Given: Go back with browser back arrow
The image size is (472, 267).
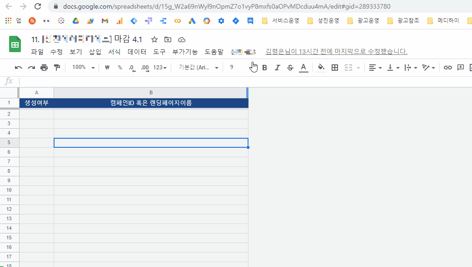Looking at the screenshot, I should [x=9, y=6].
